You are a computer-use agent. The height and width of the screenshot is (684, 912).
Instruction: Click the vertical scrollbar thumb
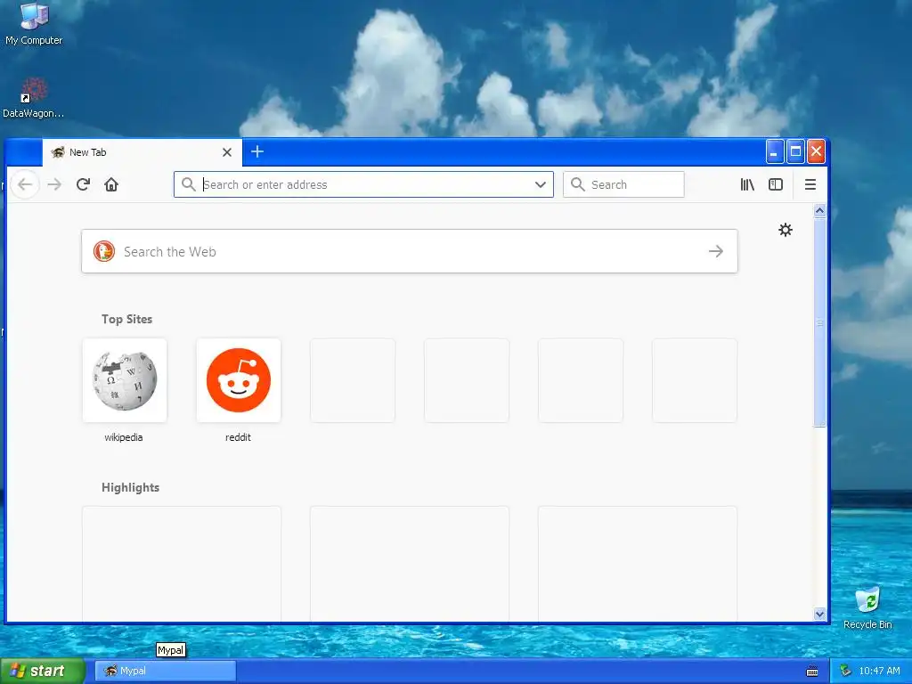point(819,322)
